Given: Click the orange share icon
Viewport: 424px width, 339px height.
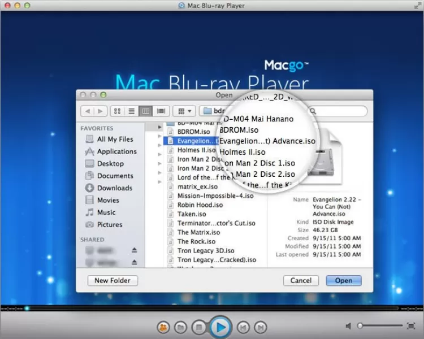Looking at the screenshot, I should [x=163, y=328].
